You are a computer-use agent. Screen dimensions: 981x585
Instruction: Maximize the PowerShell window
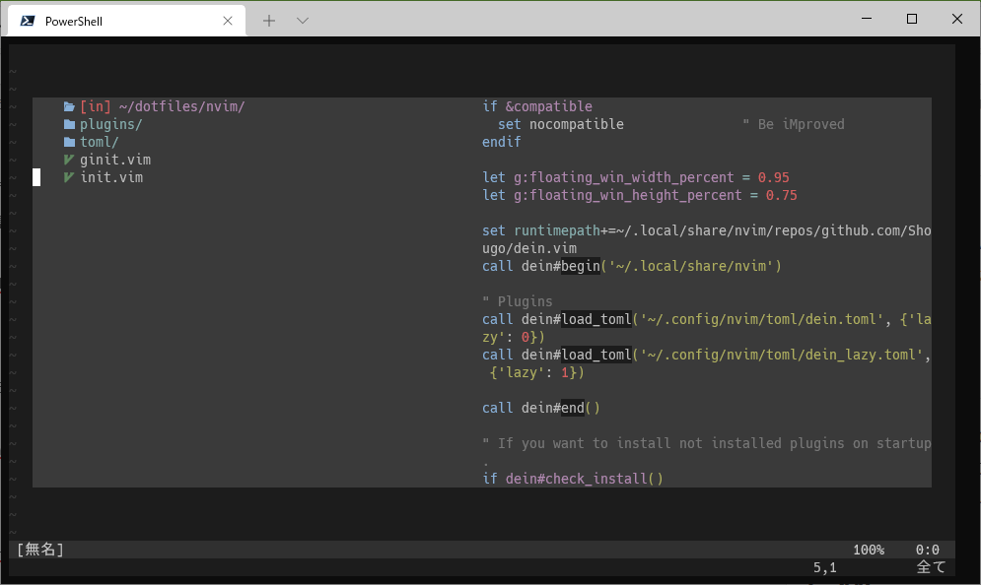coord(912,19)
